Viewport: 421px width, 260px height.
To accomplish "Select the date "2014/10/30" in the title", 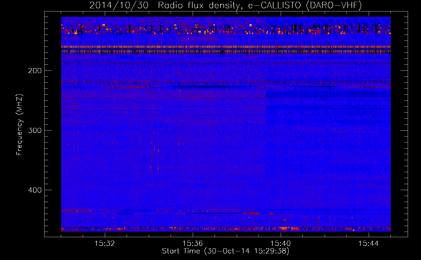I will (x=119, y=5).
